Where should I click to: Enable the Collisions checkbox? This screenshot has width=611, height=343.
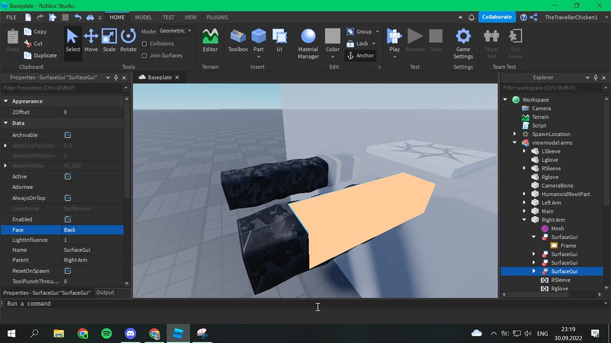pos(145,43)
